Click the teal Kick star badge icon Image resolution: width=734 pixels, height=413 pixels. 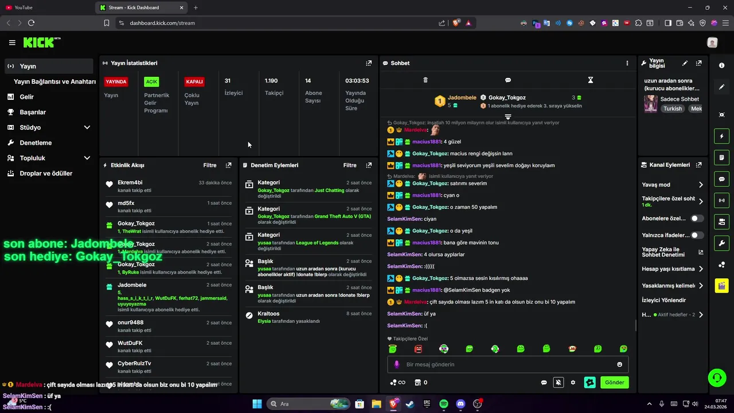click(x=589, y=383)
